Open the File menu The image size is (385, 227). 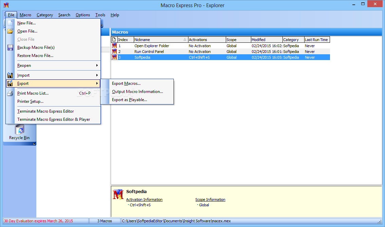[11, 15]
